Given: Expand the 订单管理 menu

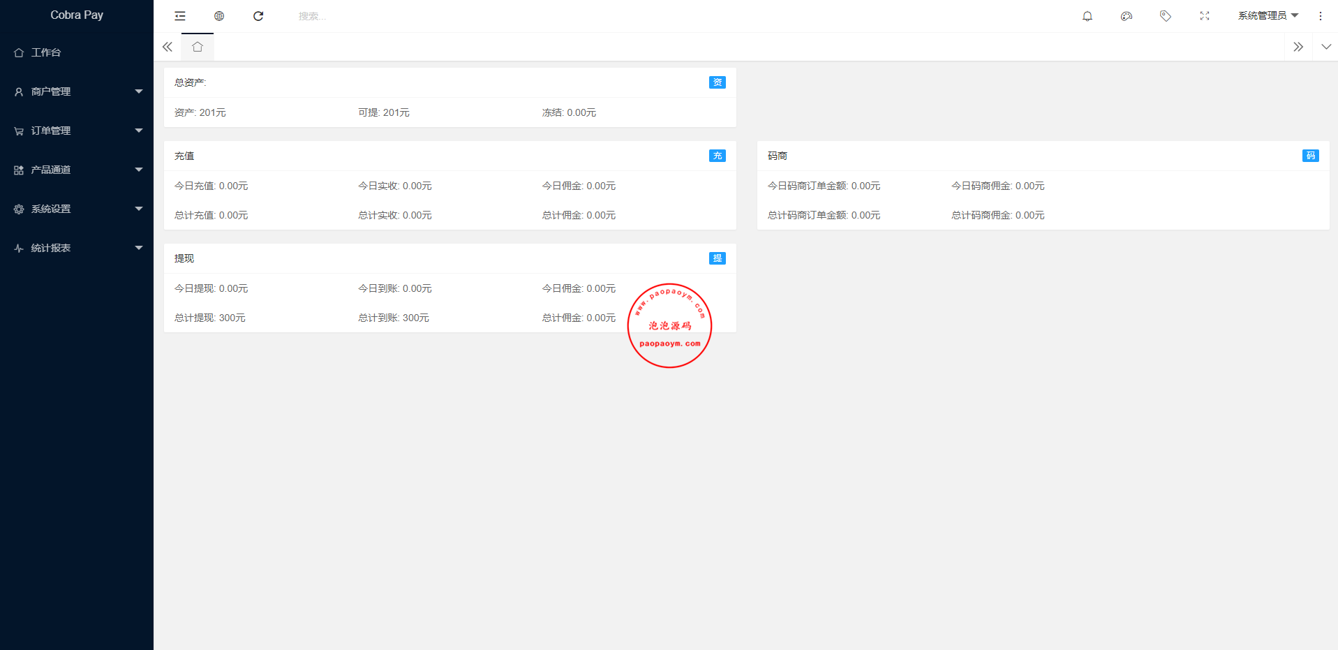Looking at the screenshot, I should tap(77, 131).
